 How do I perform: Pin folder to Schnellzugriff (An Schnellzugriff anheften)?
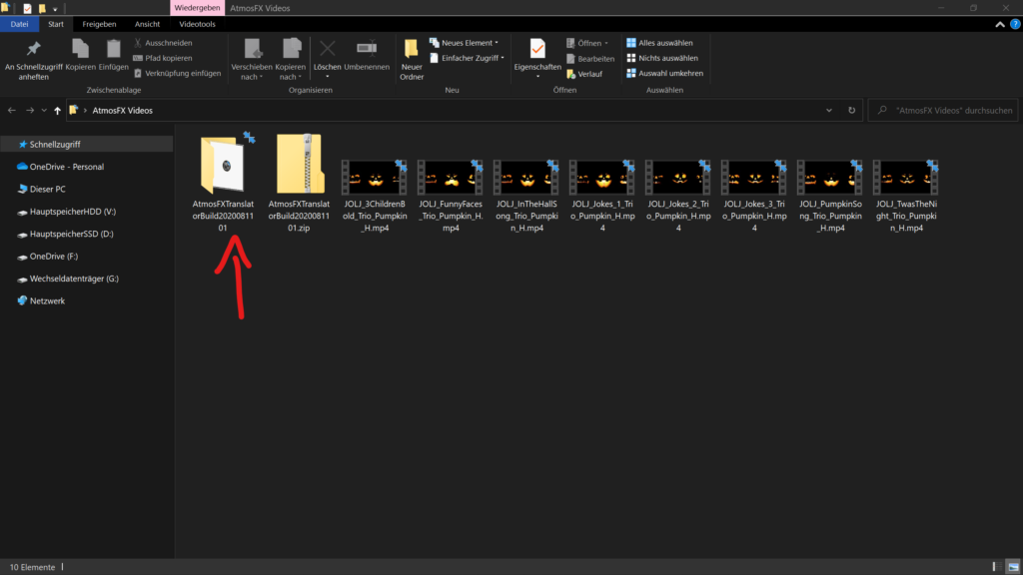[x=33, y=59]
